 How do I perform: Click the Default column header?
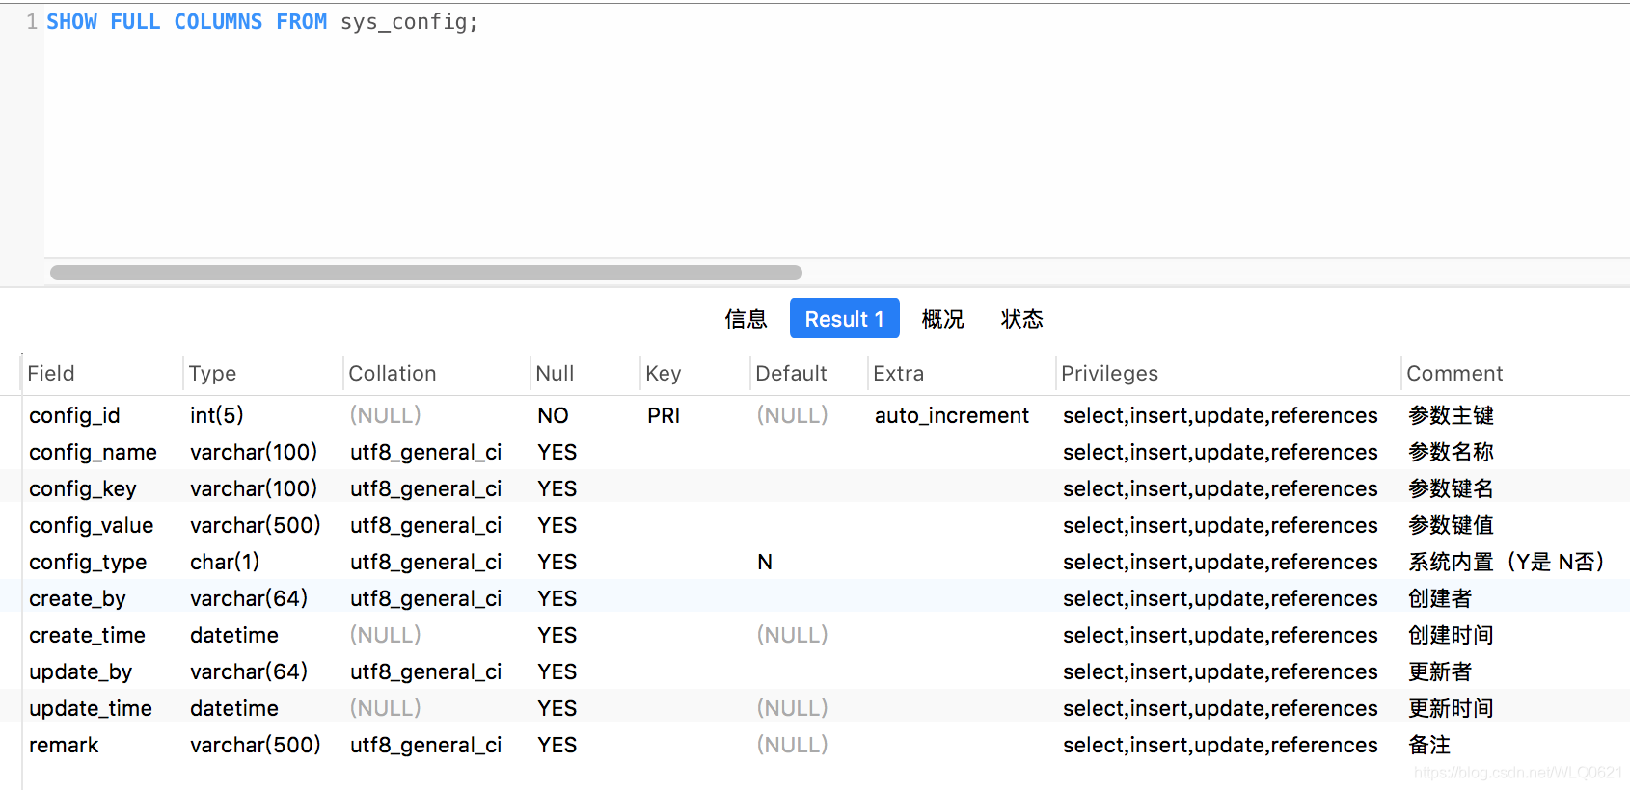791,373
